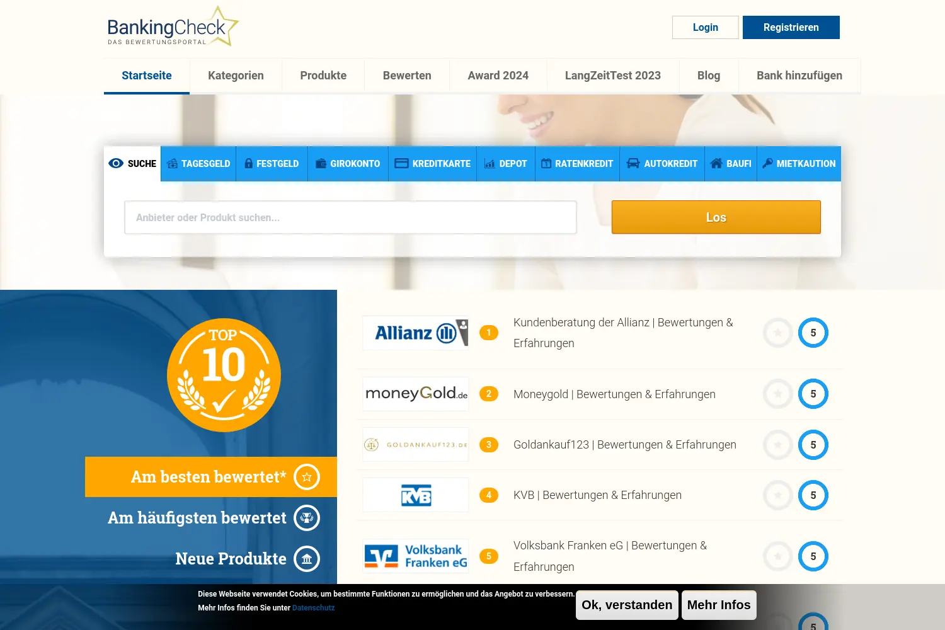Open the Allianz logo thumbnail
This screenshot has height=630, width=945.
tap(416, 333)
